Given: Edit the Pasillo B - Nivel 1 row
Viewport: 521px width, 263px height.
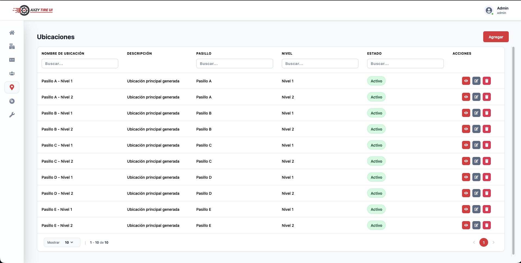Looking at the screenshot, I should pyautogui.click(x=476, y=113).
